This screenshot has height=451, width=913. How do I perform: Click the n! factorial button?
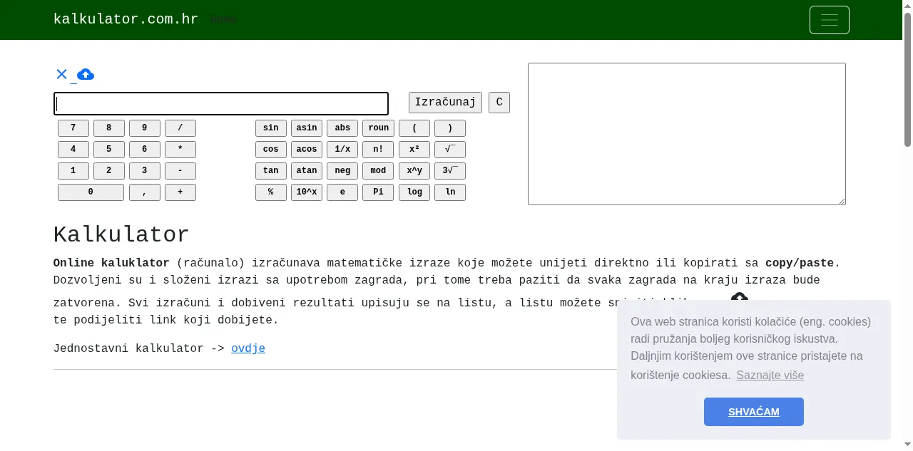click(378, 150)
